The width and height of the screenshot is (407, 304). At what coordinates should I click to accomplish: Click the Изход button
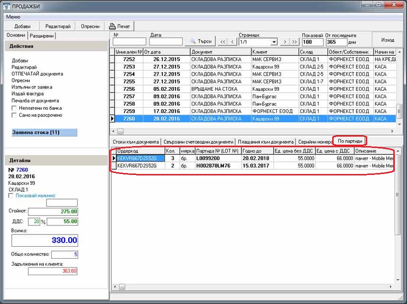[x=388, y=40]
